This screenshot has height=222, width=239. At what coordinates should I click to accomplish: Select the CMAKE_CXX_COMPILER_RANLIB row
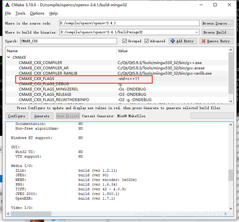pyautogui.click(x=116, y=73)
